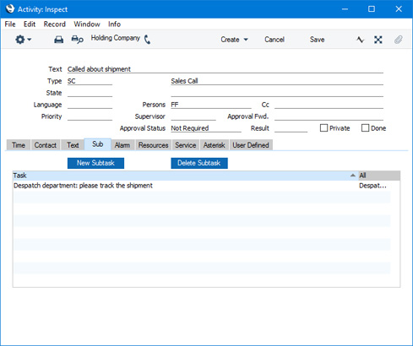
Task: Open the gear settings menu
Action: pyautogui.click(x=23, y=40)
